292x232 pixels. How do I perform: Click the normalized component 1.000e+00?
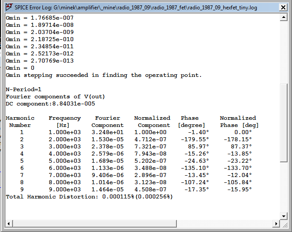point(150,132)
